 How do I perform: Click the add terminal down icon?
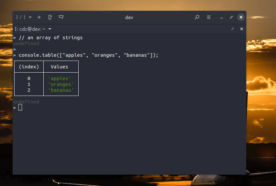click(61, 17)
